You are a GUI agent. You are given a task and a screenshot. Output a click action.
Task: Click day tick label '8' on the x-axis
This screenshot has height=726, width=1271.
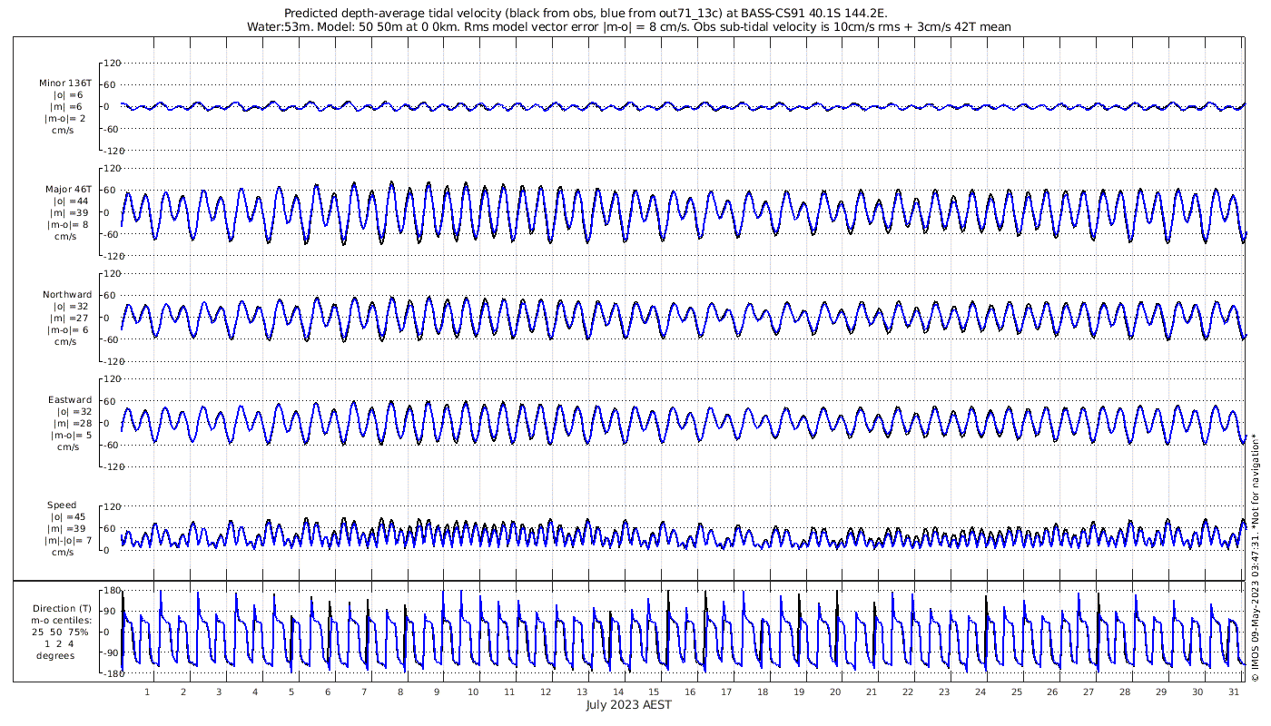(x=400, y=692)
